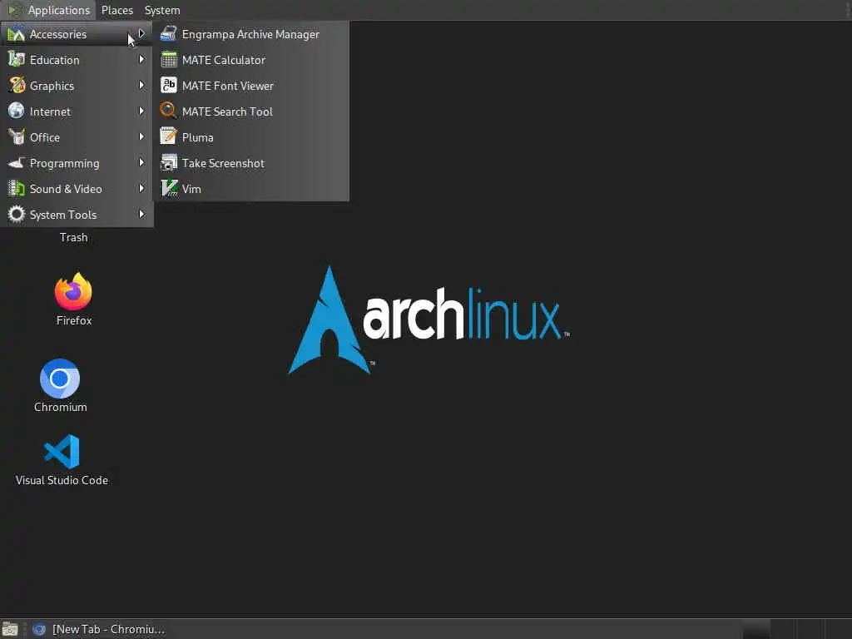852x639 pixels.
Task: Expand the Graphics submenu arrow
Action: click(x=141, y=86)
